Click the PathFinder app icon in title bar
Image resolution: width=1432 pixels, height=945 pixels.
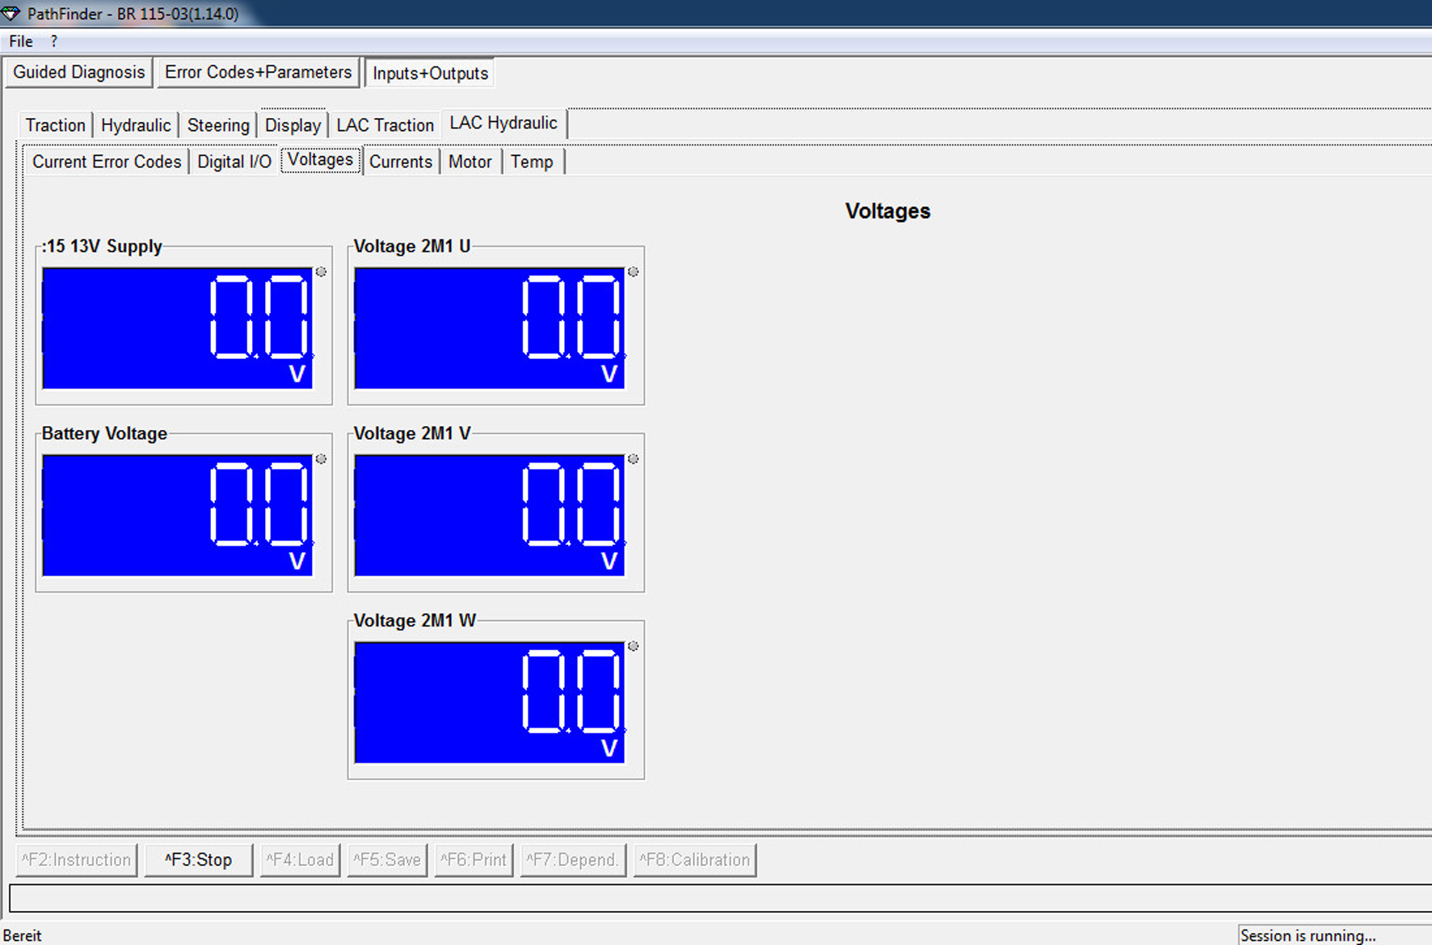11,13
